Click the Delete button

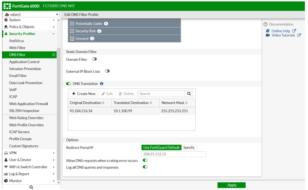(x=126, y=94)
